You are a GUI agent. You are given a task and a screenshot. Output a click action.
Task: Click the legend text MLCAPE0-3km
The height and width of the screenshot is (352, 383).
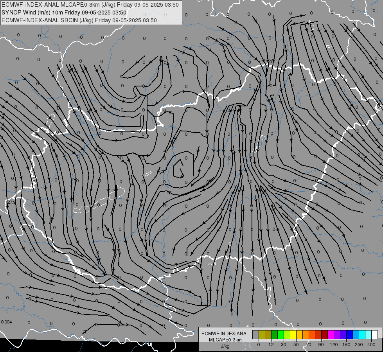coord(225,340)
